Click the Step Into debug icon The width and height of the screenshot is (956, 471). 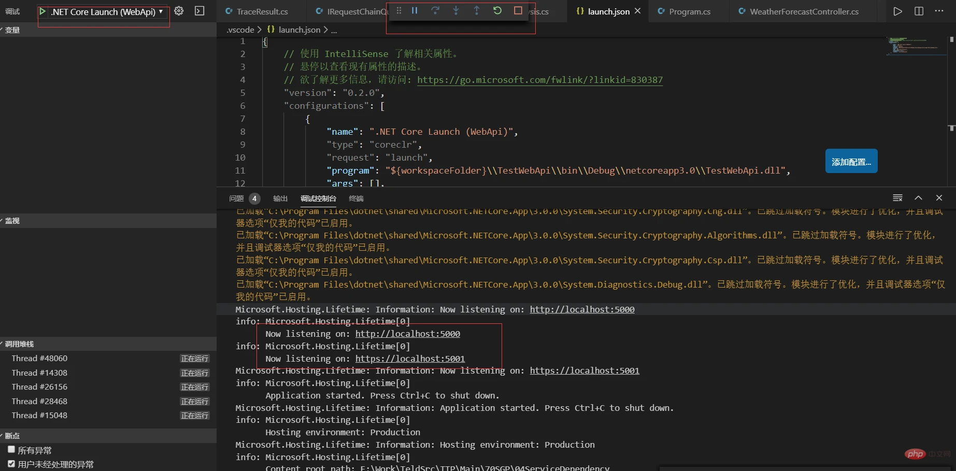(x=456, y=10)
